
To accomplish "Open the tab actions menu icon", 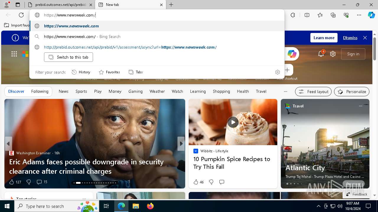I will pyautogui.click(x=18, y=5).
